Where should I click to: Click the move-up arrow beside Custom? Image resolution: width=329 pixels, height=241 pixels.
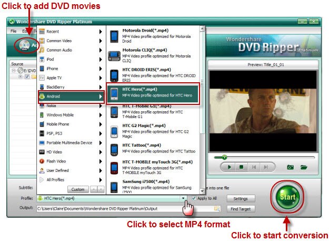[94, 189]
